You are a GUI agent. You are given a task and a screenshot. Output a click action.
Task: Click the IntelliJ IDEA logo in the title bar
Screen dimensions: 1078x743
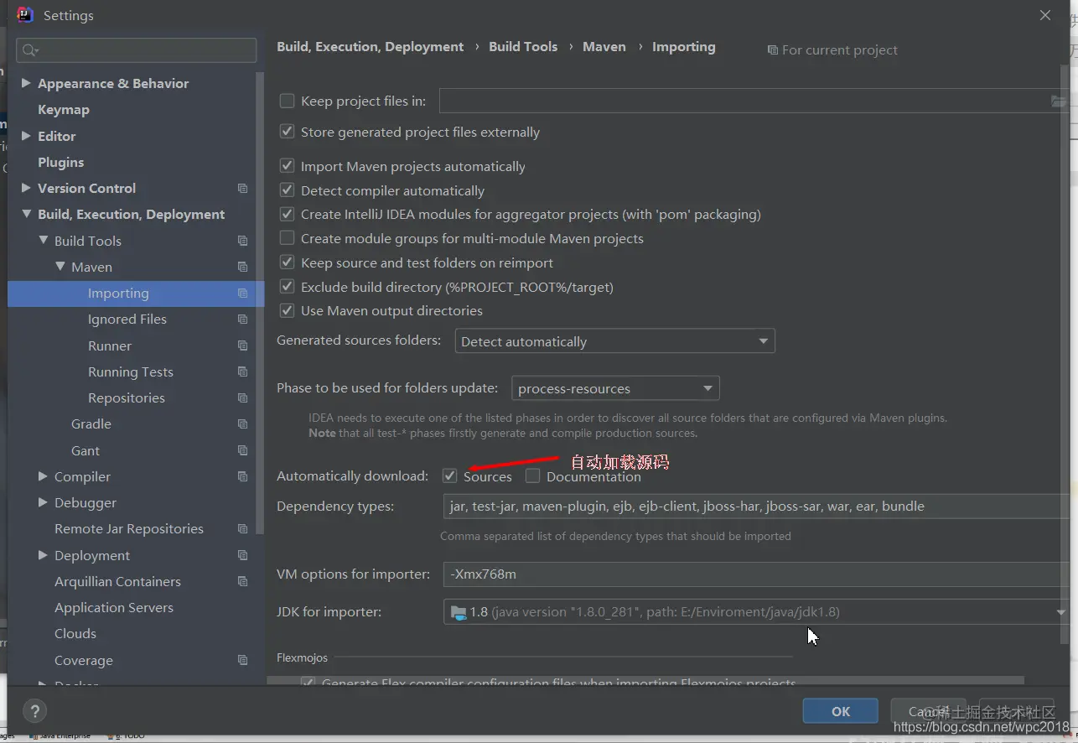[25, 15]
